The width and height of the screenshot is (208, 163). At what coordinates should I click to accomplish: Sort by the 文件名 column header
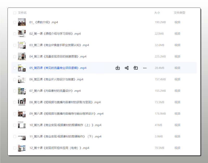pyautogui.click(x=22, y=13)
